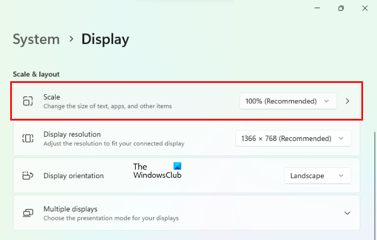Open the 1366 × 768 resolution dropdown
Screen dimensions: 377x240
tap(293, 138)
